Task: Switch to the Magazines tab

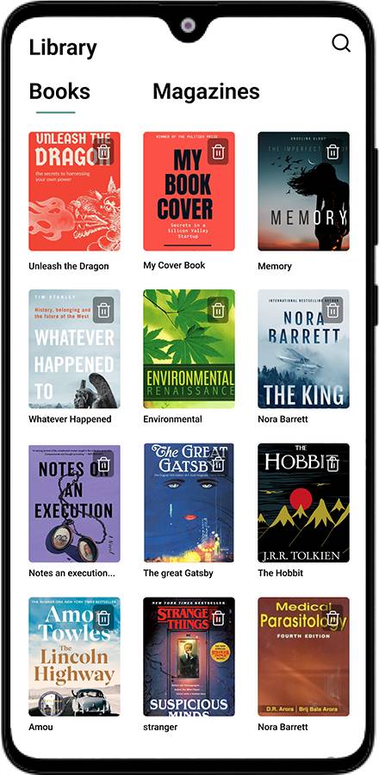Action: [x=206, y=91]
